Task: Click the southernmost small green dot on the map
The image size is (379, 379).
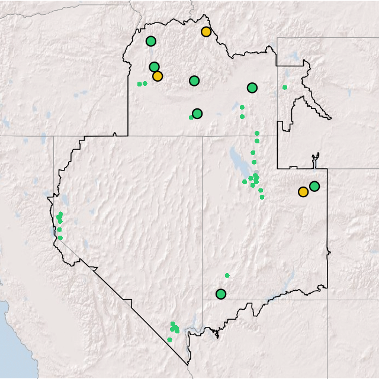Action: 169,340
